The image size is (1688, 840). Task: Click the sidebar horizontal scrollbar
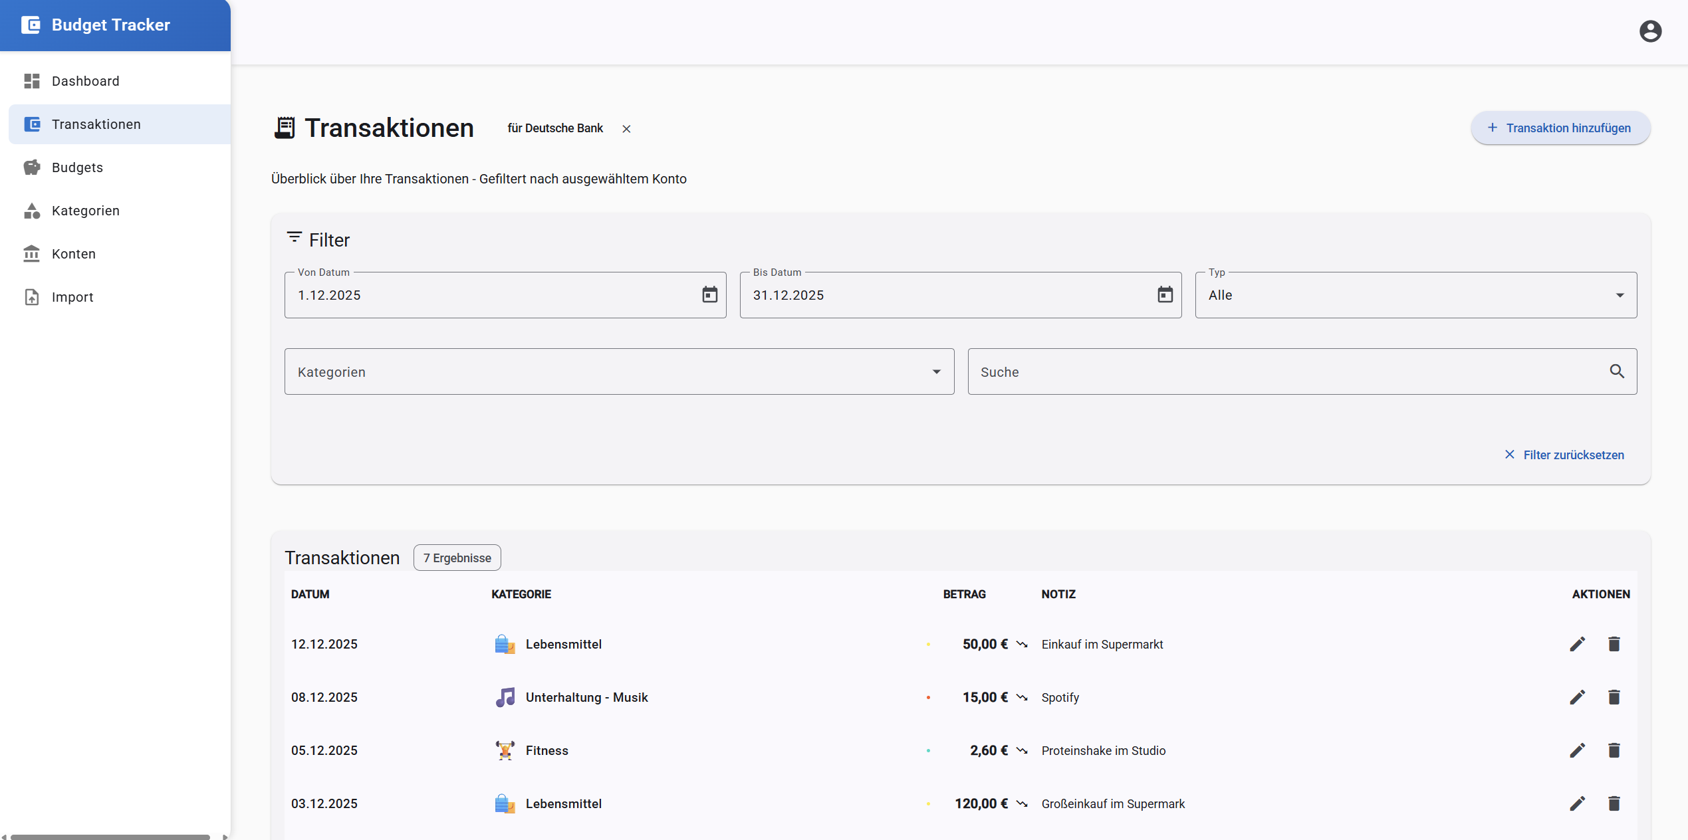pyautogui.click(x=110, y=837)
